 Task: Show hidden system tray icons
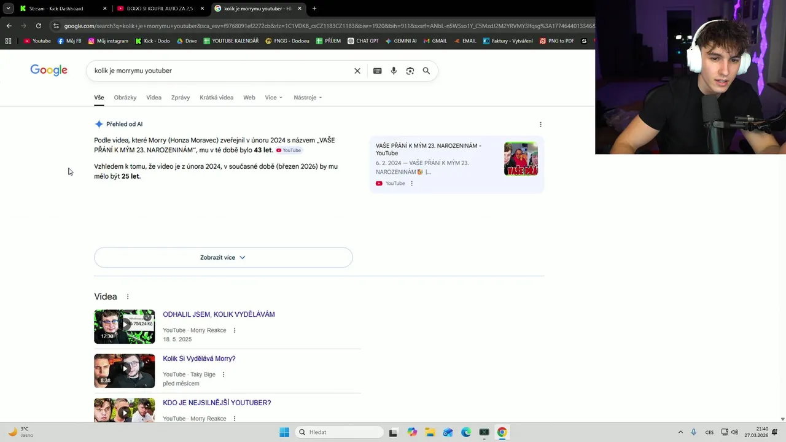pyautogui.click(x=680, y=432)
